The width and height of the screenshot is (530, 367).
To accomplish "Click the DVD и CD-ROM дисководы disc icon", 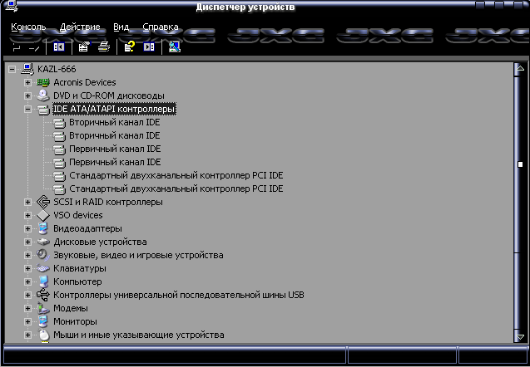I will [43, 95].
